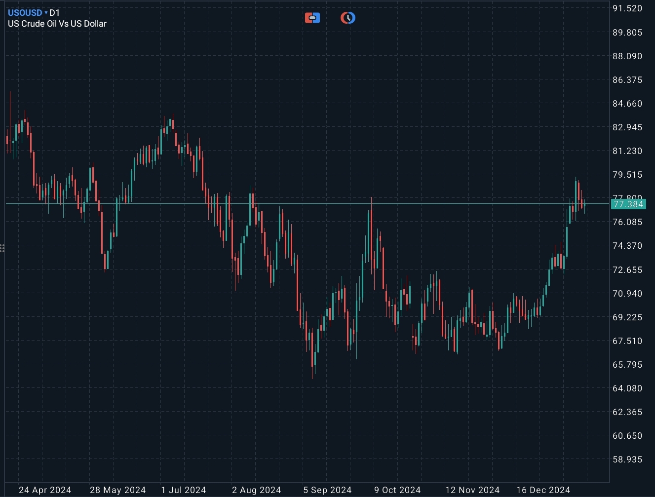Click the 67.510 price axis label
Viewport: 655px width, 497px height.
coord(627,341)
